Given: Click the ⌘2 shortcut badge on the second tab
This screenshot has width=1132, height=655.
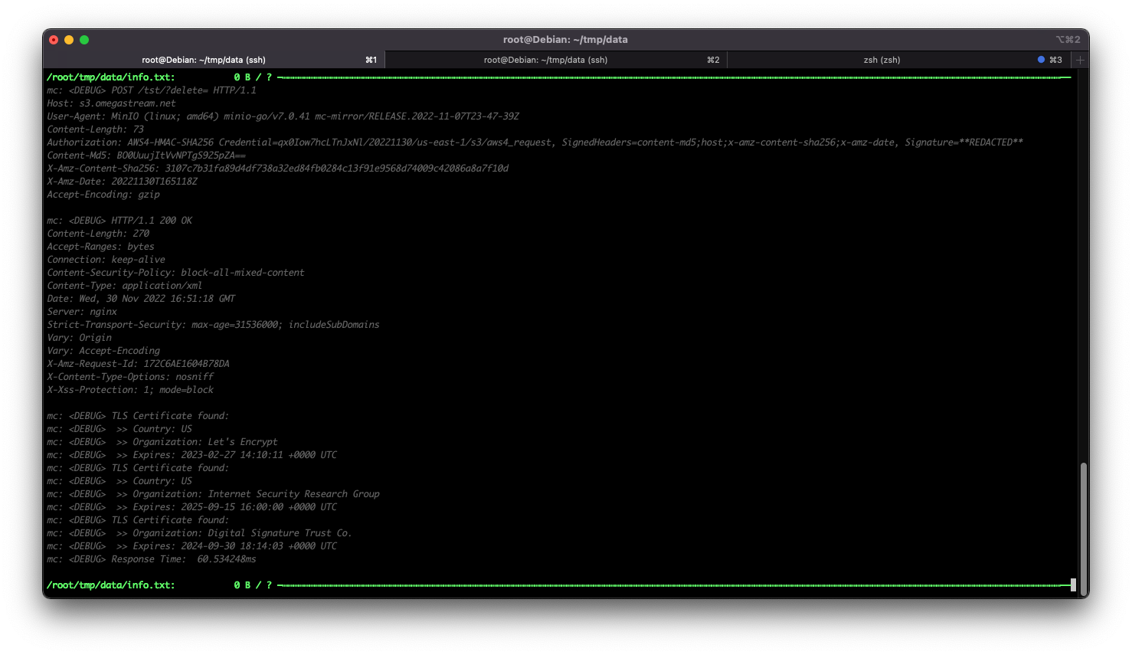Looking at the screenshot, I should pyautogui.click(x=714, y=59).
